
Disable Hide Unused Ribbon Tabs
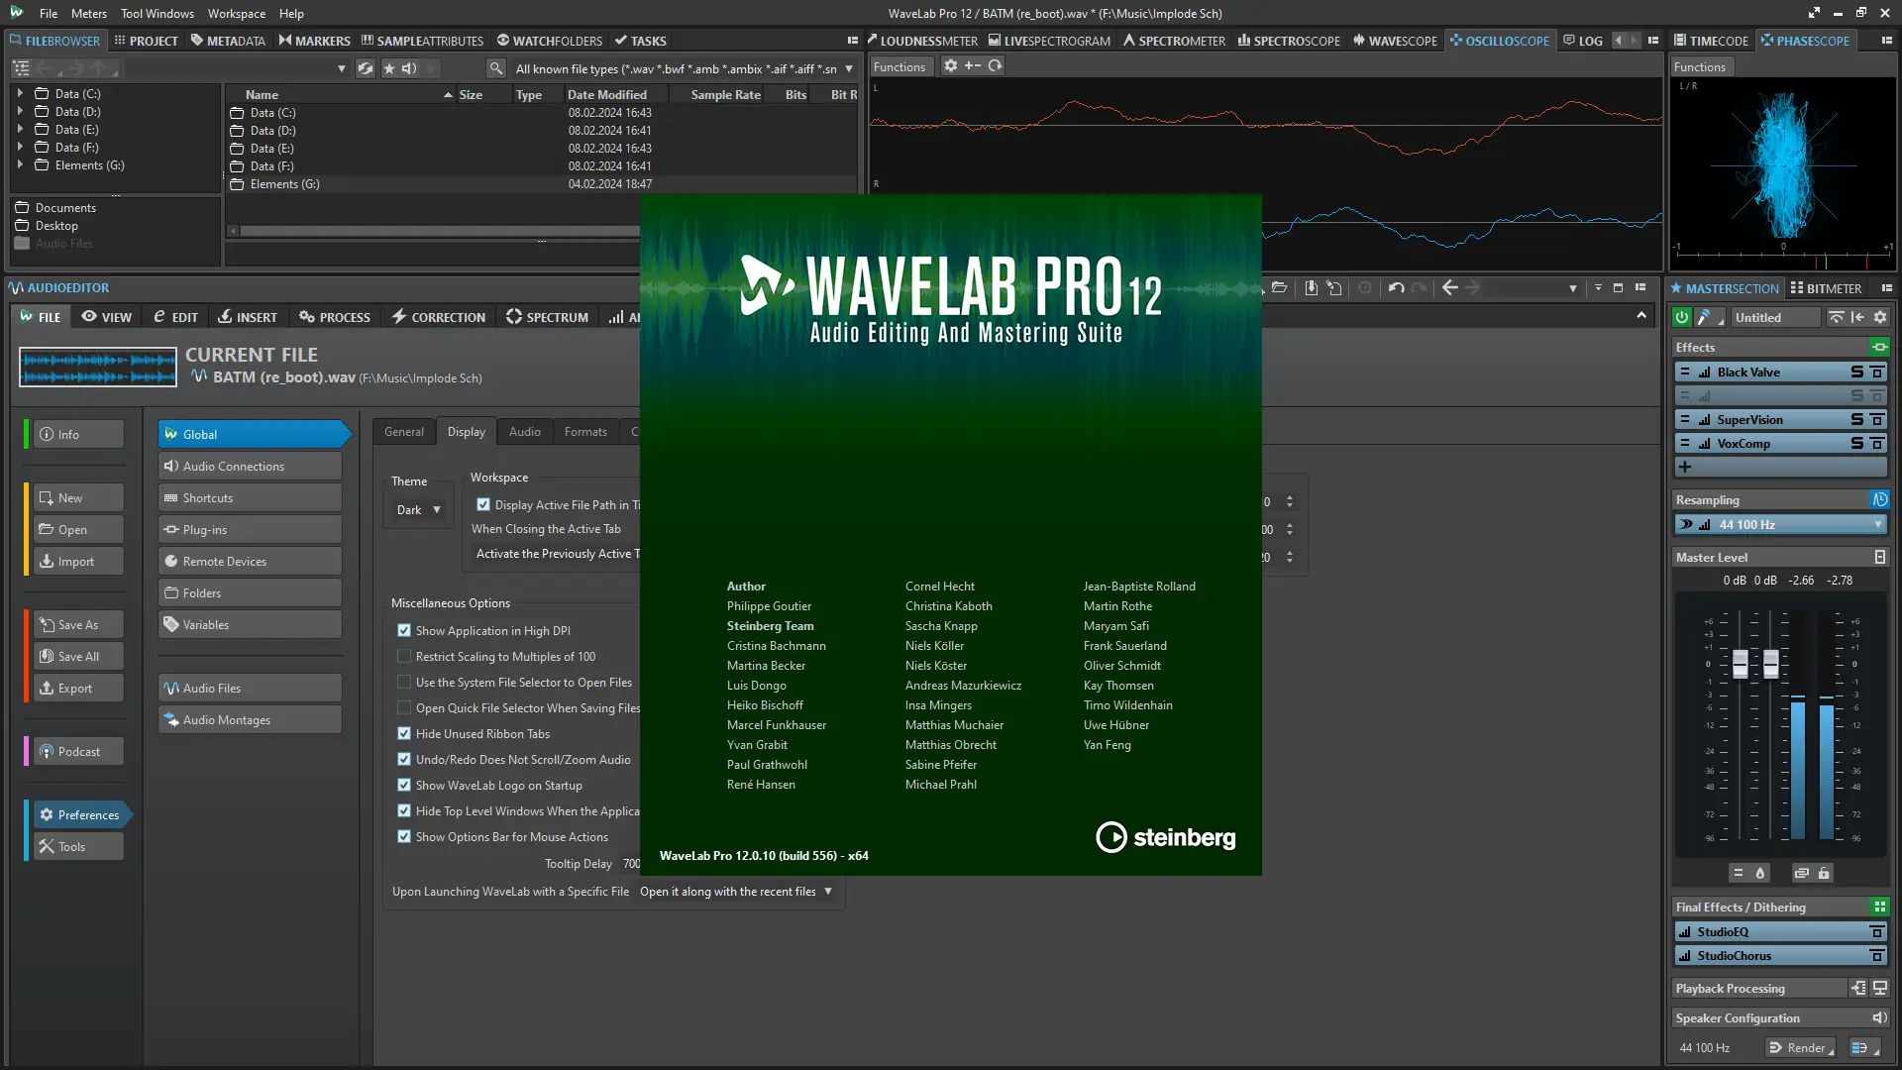coord(404,733)
